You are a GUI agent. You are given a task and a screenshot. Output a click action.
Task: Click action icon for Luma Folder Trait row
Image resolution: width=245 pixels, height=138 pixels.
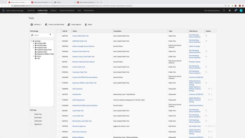206,116
